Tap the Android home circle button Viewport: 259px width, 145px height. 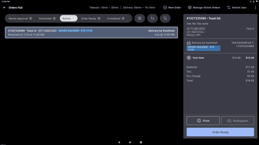(x=130, y=142)
